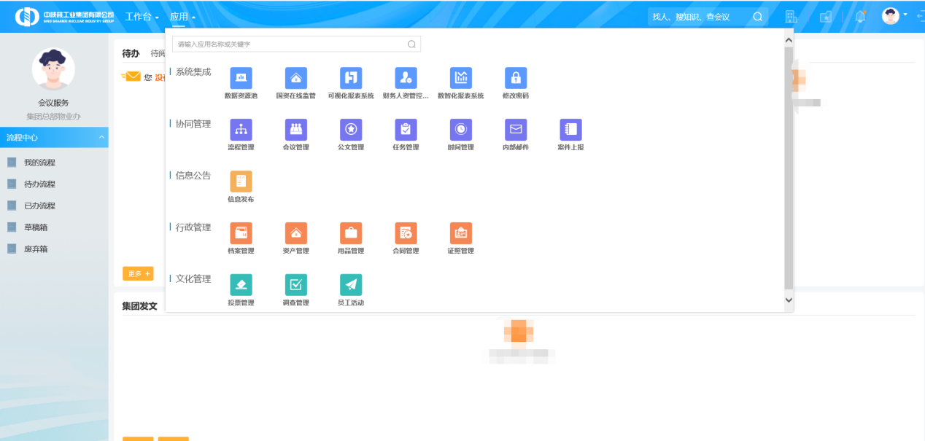Viewport: 925px width, 441px height.
Task: Launch the 修改密码 lock icon
Action: [x=516, y=78]
